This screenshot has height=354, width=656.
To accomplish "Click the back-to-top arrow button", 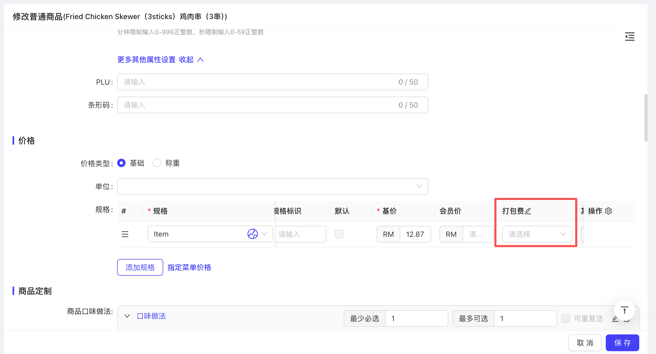I will click(x=624, y=310).
